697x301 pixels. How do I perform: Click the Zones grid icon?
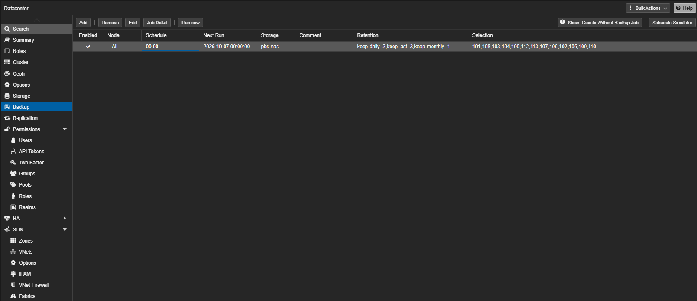[x=13, y=241]
